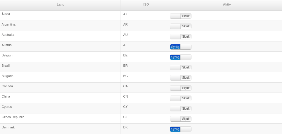
Task: Toggle the Åland visibility switch
Action: [x=180, y=16]
